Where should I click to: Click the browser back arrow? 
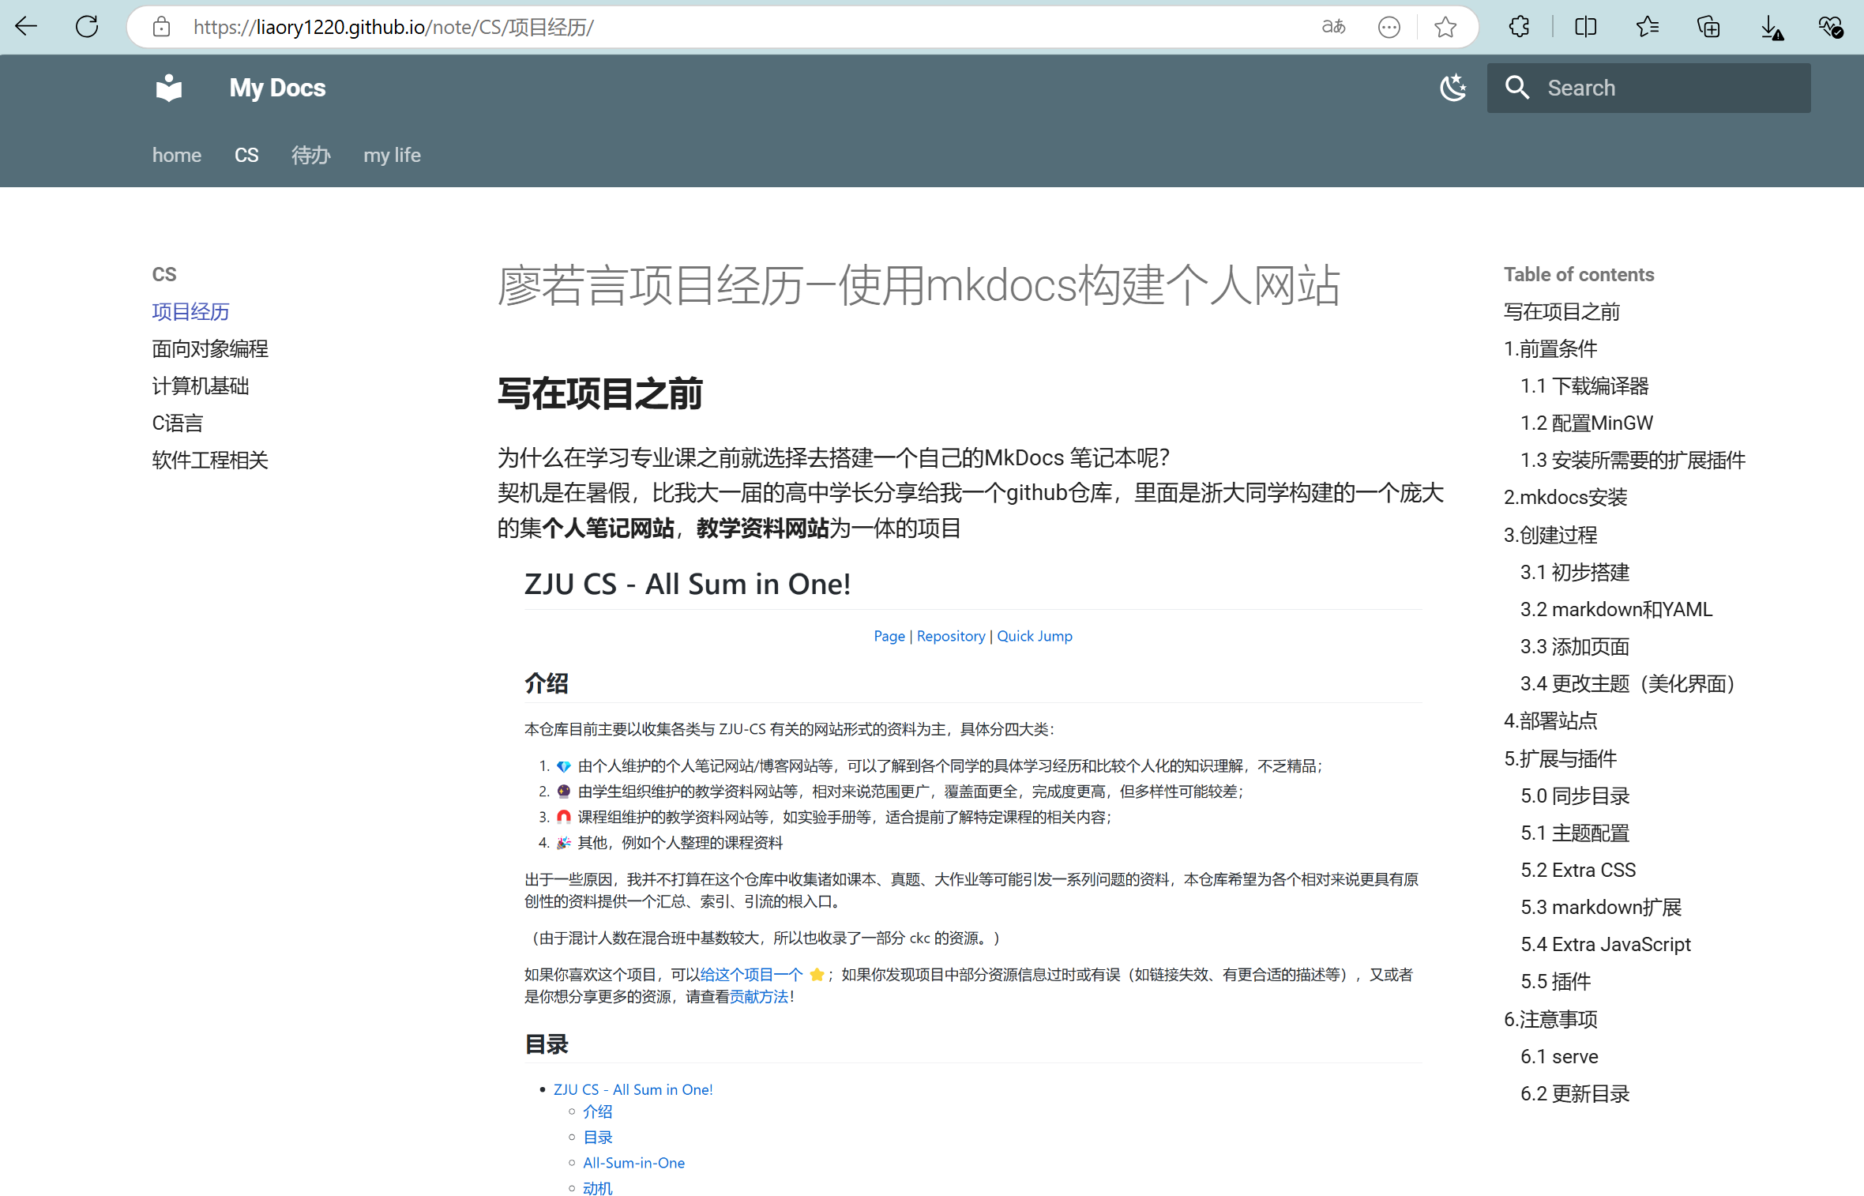pos(26,27)
